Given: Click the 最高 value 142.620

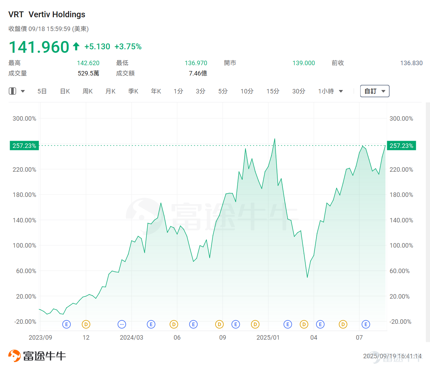Looking at the screenshot, I should (88, 63).
